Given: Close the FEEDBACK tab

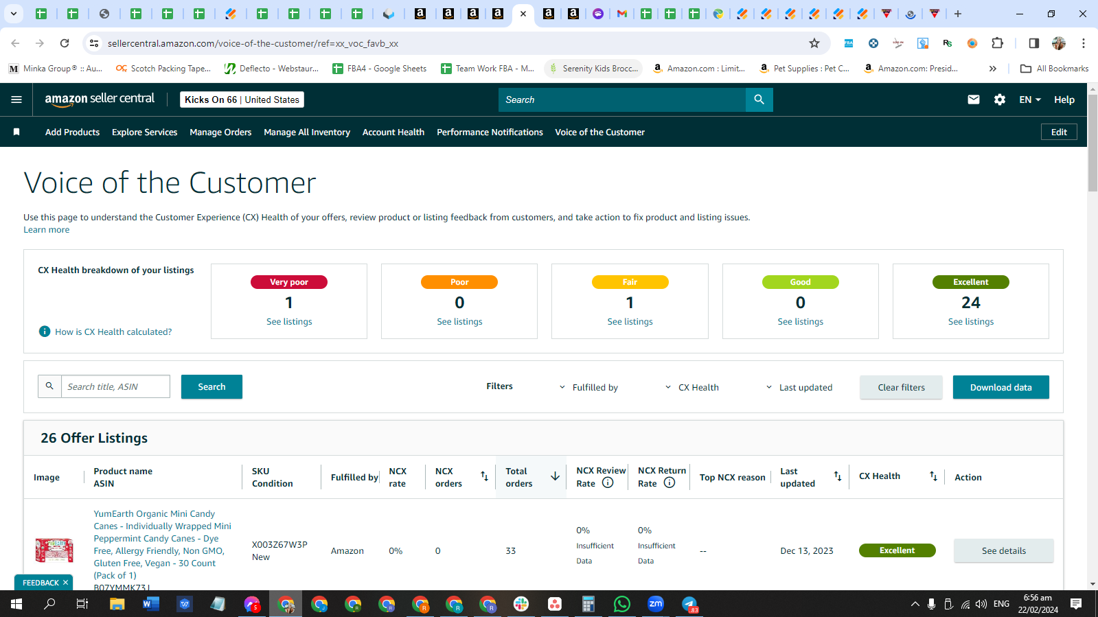Looking at the screenshot, I should tap(65, 583).
